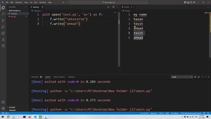The image size is (211, 119).
Task: Click the activity bar icon below Testing flask
Action: pos(3,46)
